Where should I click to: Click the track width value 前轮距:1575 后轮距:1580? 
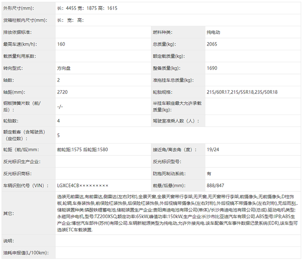(x=83, y=149)
